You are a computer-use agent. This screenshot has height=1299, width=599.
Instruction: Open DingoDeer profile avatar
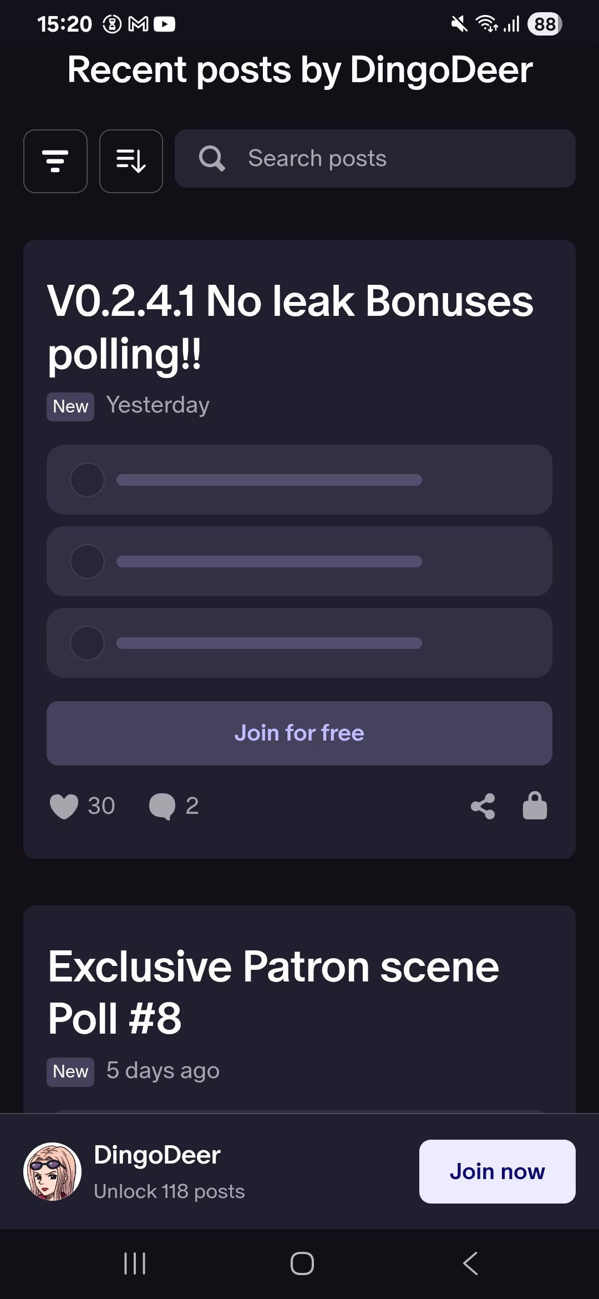[x=53, y=1171]
